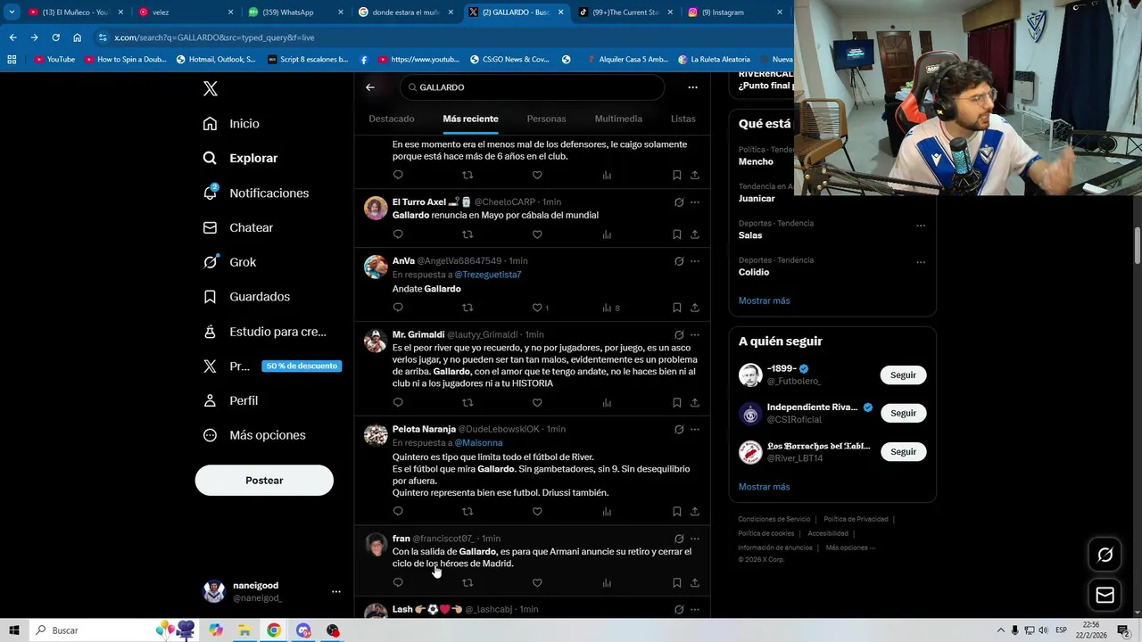The height and width of the screenshot is (642, 1142).
Task: Click Mostrar más under A quién seguir
Action: [764, 487]
